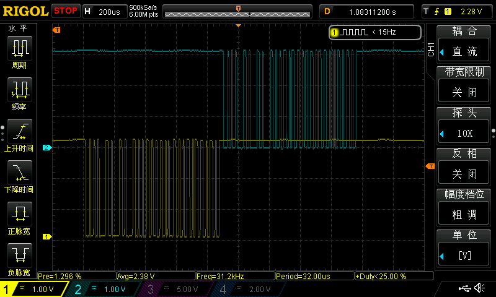Select channel 4 tab at 2.00 V
The width and height of the screenshot is (496, 297).
coord(249,289)
